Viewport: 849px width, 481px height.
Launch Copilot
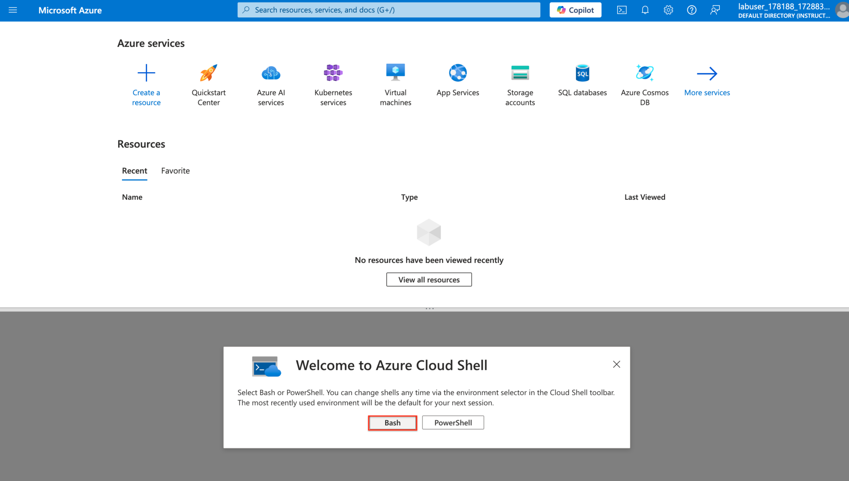click(575, 10)
